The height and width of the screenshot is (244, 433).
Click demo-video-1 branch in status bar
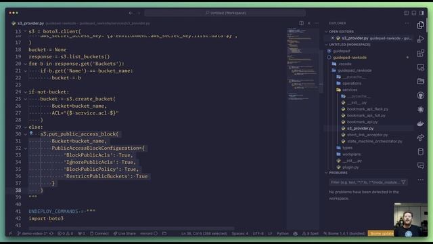click(32, 233)
